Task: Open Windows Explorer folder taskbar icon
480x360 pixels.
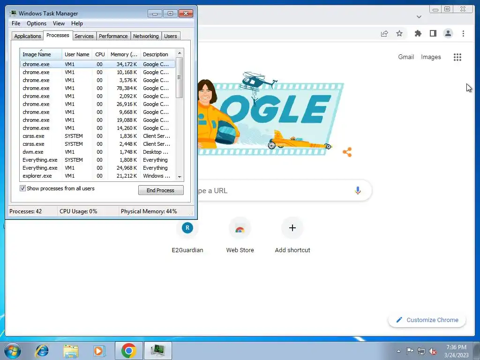Action: pos(70,351)
